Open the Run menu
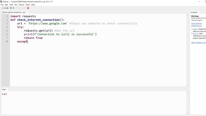This screenshot has height=116, width=206. (x=16, y=5)
